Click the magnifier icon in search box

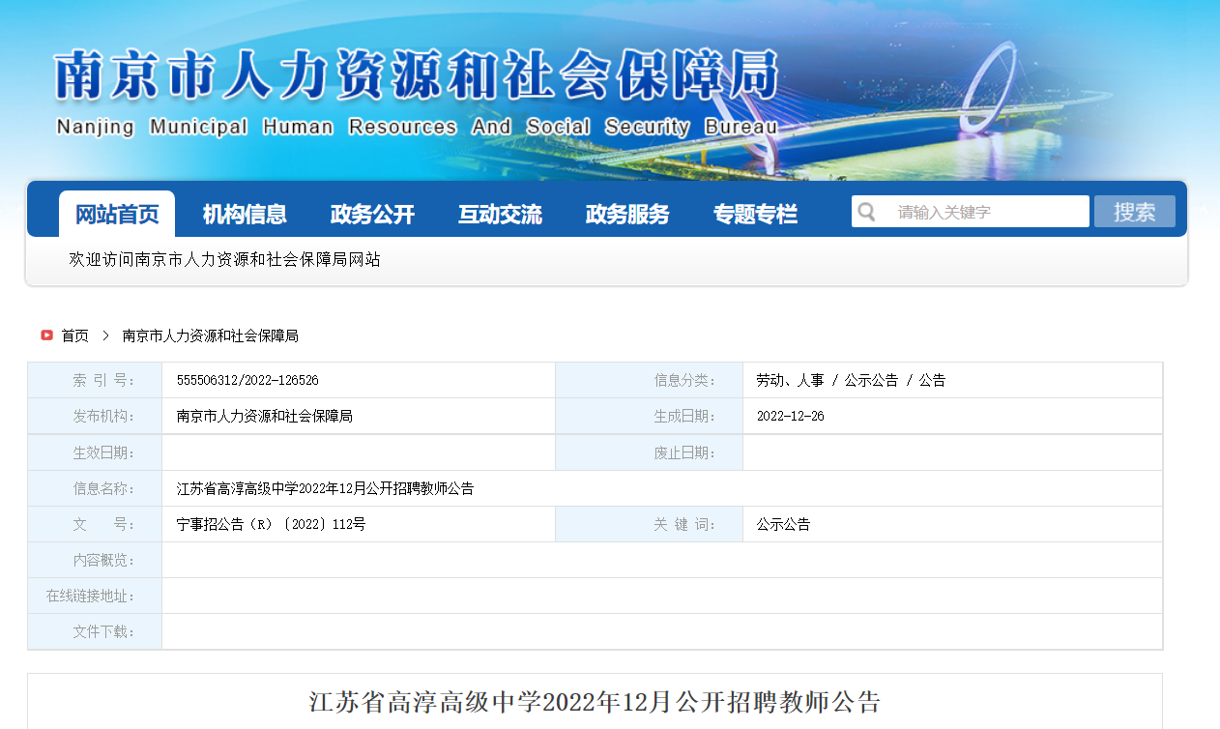point(867,212)
